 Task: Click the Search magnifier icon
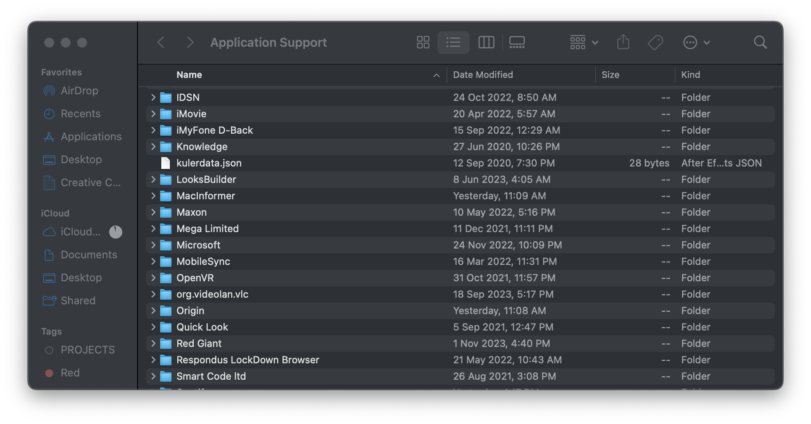tap(760, 42)
